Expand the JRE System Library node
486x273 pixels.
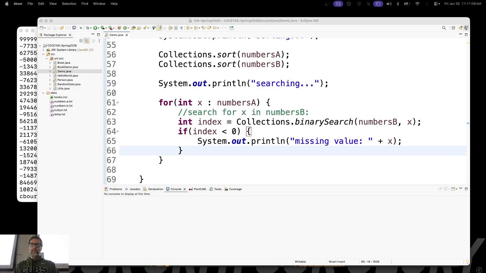tap(43, 50)
